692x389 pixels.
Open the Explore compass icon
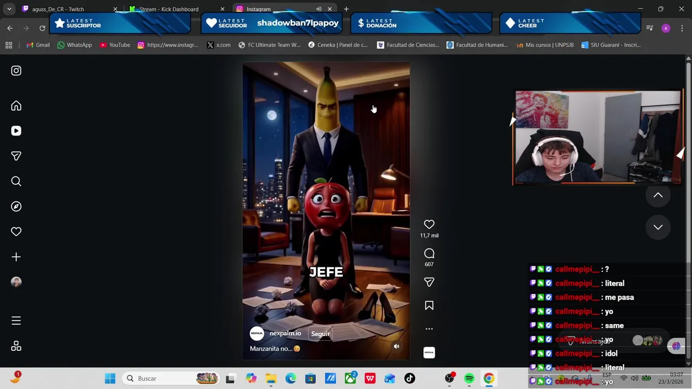[16, 206]
